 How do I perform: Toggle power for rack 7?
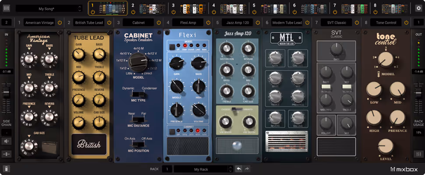(335, 12)
